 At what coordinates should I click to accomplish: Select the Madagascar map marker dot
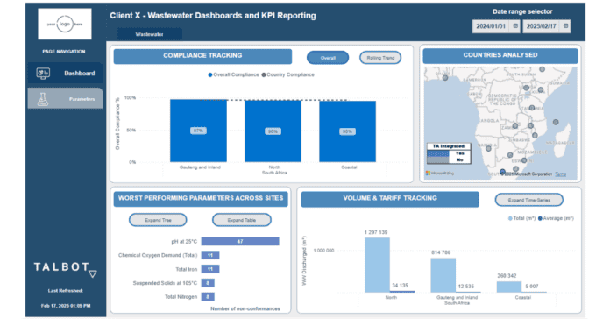pyautogui.click(x=556, y=122)
